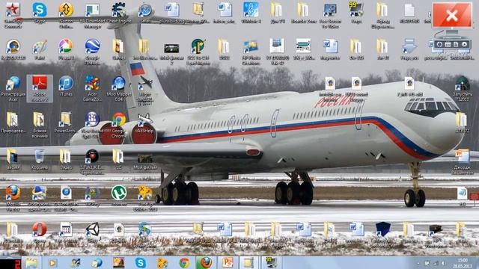Launch Google Chrome desktop shortcut
Viewport: 479px width, 269px height.
pos(118,125)
